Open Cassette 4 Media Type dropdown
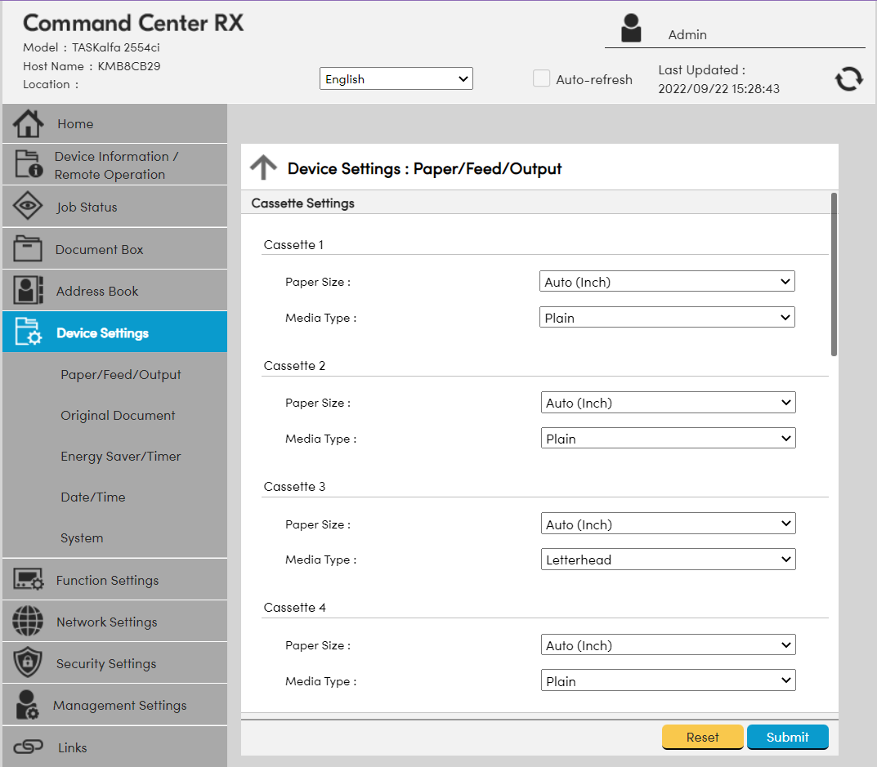The image size is (877, 767). click(668, 680)
